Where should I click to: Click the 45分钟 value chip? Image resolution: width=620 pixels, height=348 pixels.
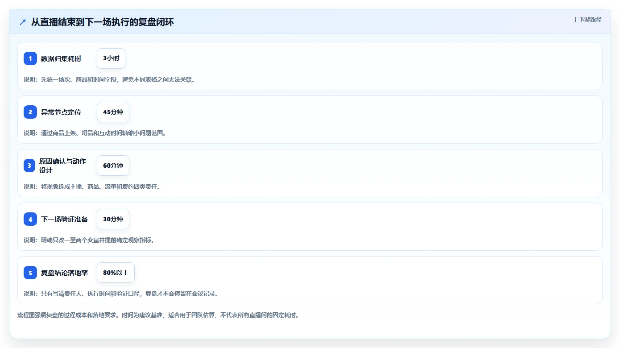point(113,112)
